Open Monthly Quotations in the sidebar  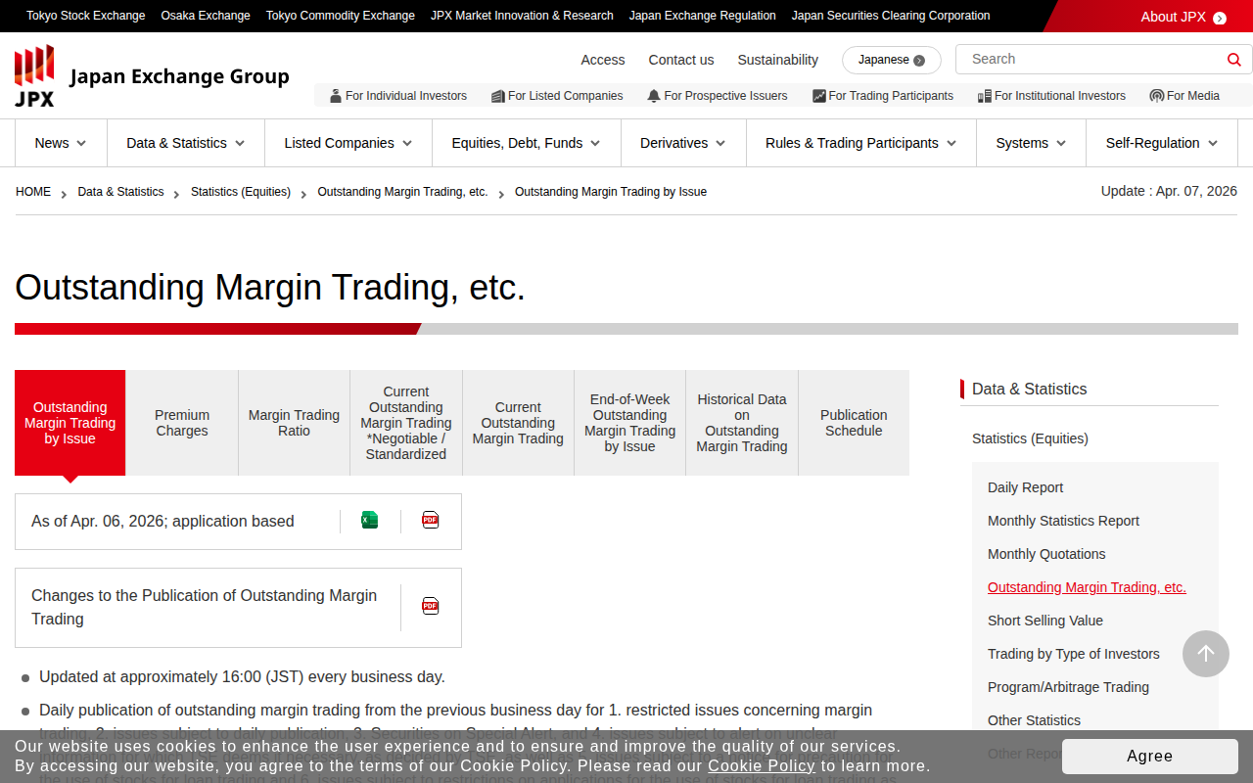pos(1046,554)
